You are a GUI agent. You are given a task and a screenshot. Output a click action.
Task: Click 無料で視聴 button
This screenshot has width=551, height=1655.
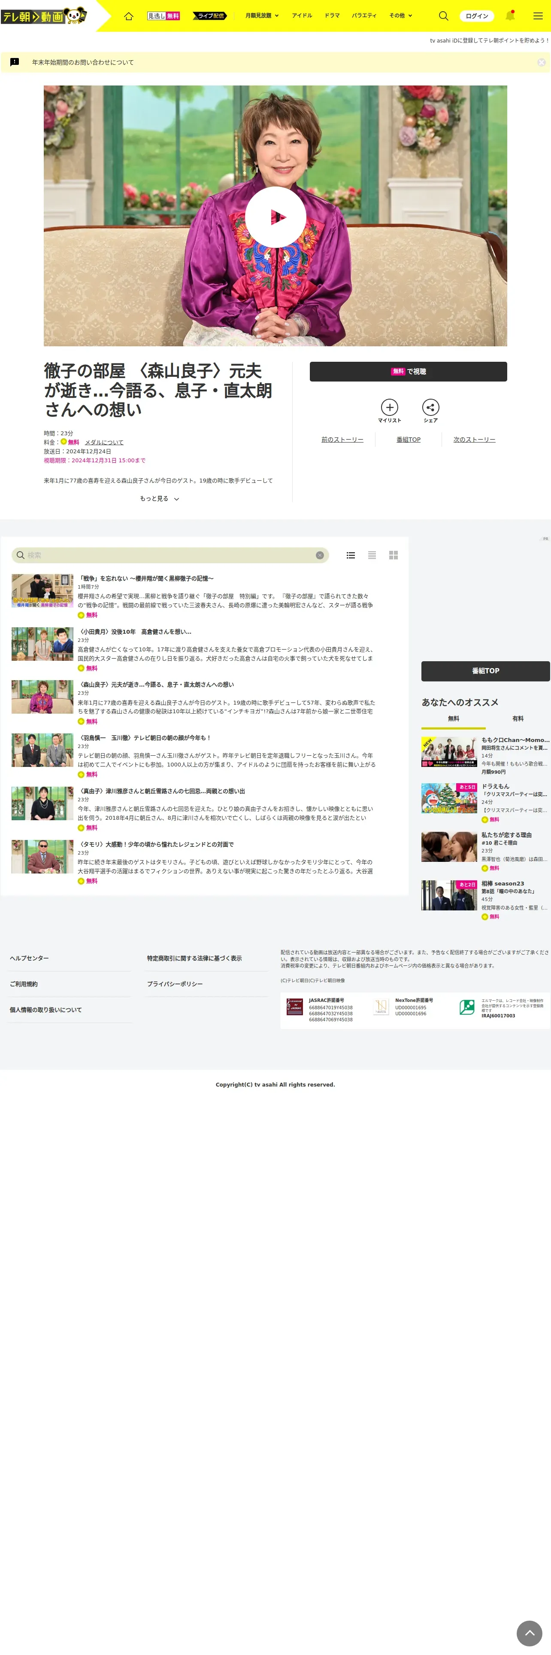[x=408, y=371]
